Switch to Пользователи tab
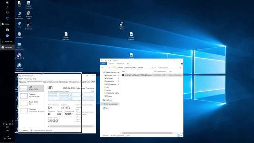Screen dimensions: 254x143 pyautogui.click(x=74, y=82)
